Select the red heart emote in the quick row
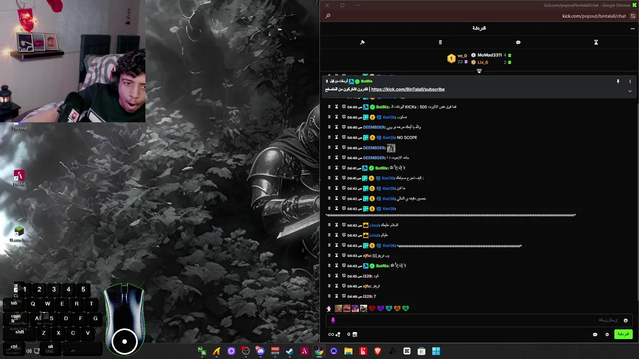The image size is (639, 359). pyautogui.click(x=372, y=309)
